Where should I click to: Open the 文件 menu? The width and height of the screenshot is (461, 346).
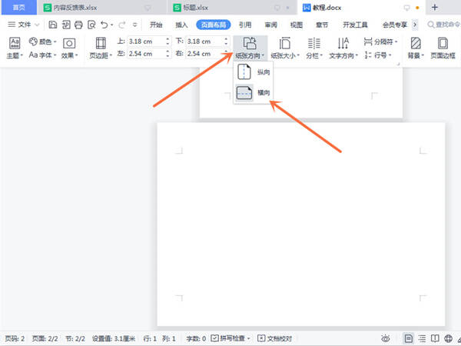pyautogui.click(x=19, y=25)
